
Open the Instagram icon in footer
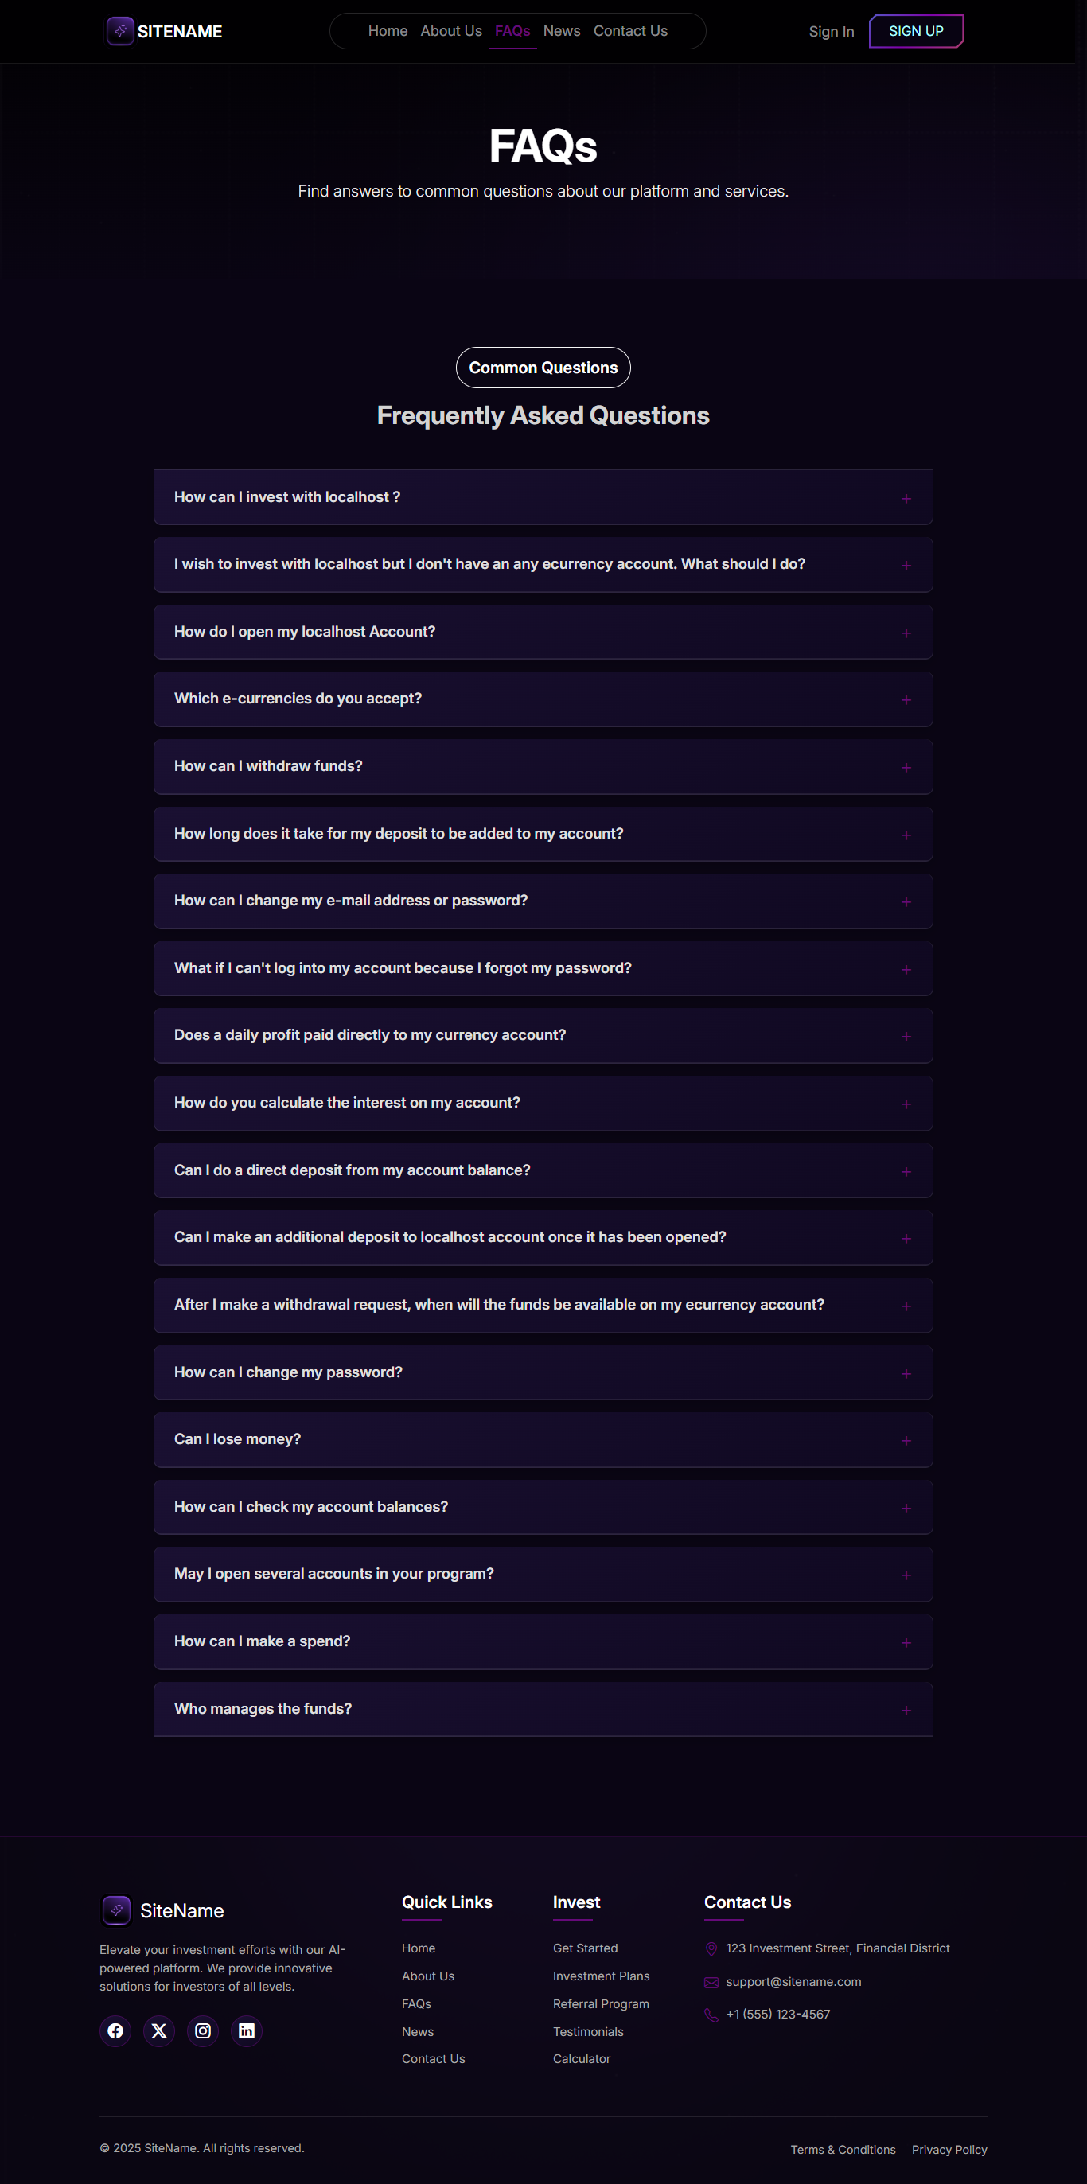(203, 2030)
